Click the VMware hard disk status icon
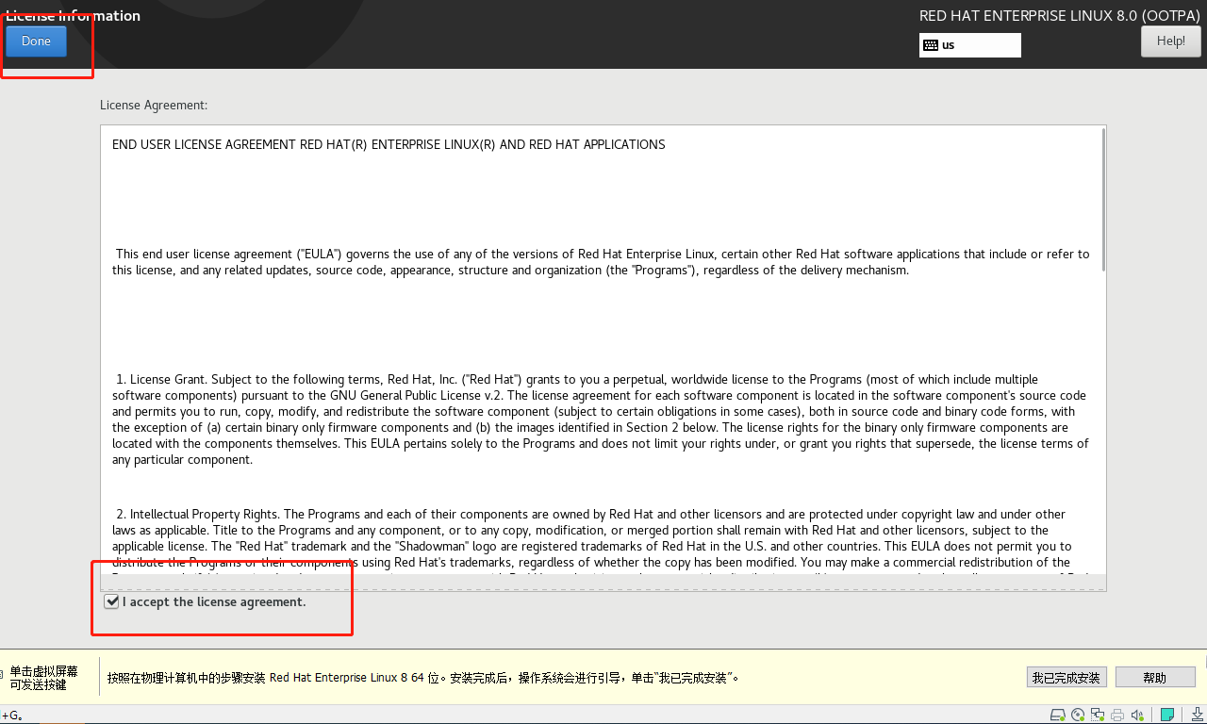 pos(1058,715)
